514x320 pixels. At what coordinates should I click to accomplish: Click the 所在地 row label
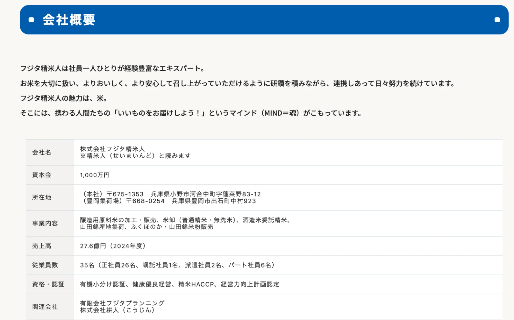(x=42, y=197)
